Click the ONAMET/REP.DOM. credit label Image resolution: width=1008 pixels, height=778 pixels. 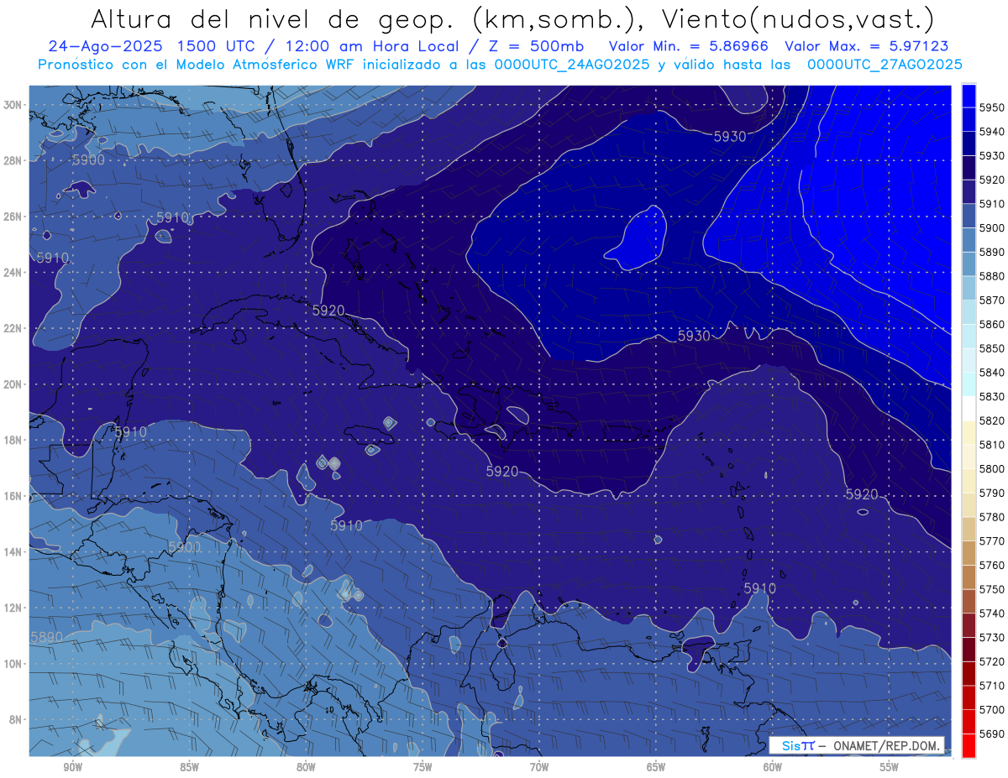(885, 746)
